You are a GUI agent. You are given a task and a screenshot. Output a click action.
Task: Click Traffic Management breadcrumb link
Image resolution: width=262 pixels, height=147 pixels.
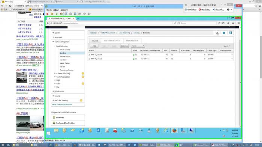108,33
